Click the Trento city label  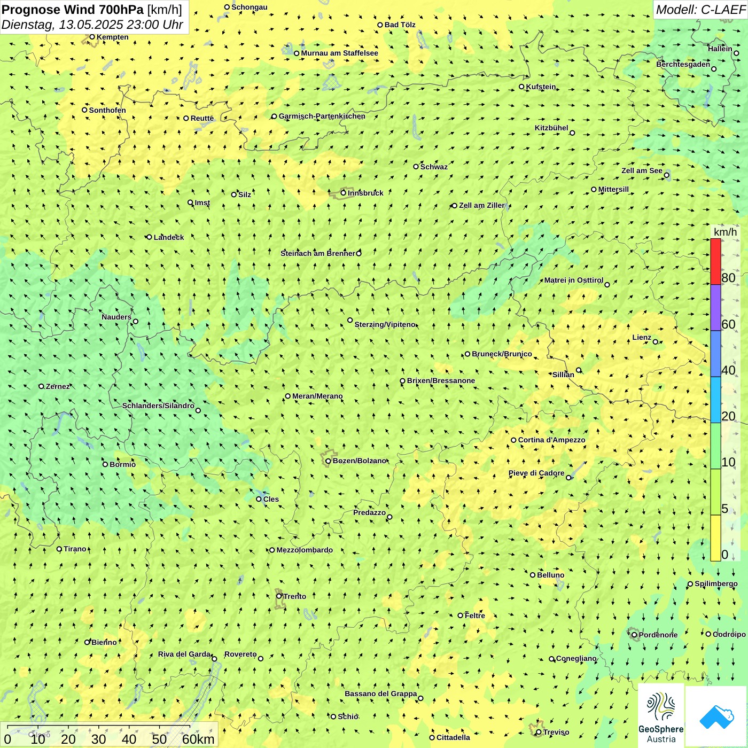click(295, 596)
